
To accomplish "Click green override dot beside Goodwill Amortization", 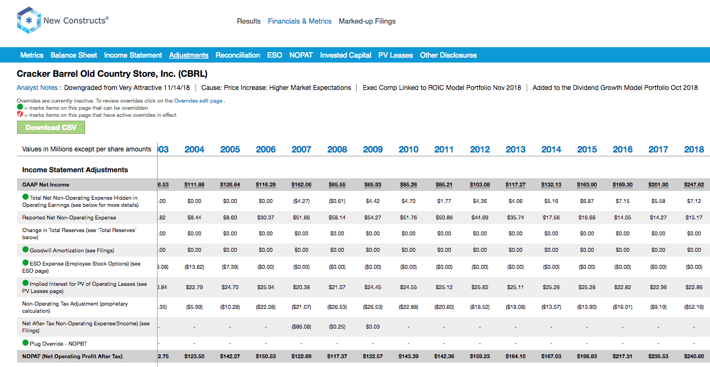I will tap(25, 250).
